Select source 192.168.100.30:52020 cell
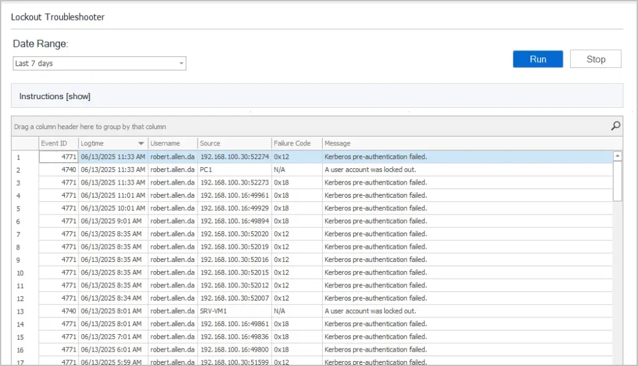Image resolution: width=638 pixels, height=366 pixels. click(235, 234)
